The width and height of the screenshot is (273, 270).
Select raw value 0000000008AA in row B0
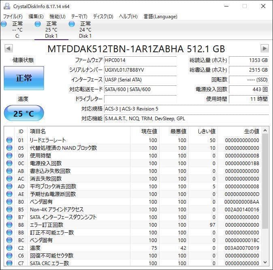click(242, 202)
